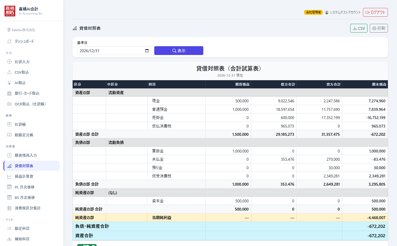Viewport: 397px width, 246px height.
Task: Click the 銀行・カード取込 bank icon
Action: pos(9,93)
